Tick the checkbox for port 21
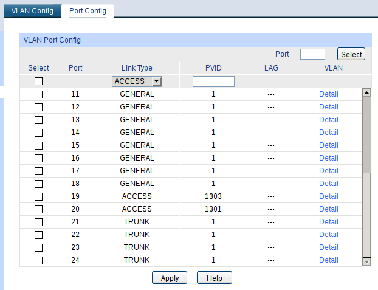 [38, 222]
